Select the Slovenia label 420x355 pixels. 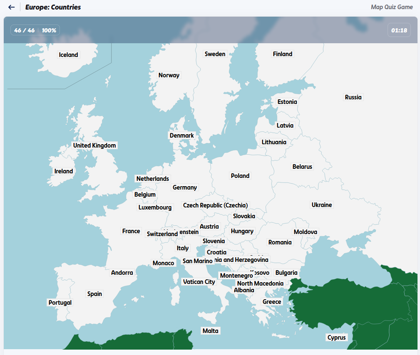tap(214, 241)
